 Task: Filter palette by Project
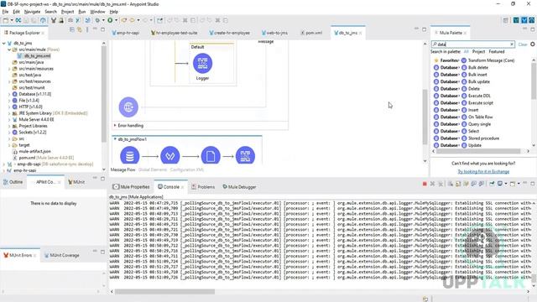click(478, 52)
